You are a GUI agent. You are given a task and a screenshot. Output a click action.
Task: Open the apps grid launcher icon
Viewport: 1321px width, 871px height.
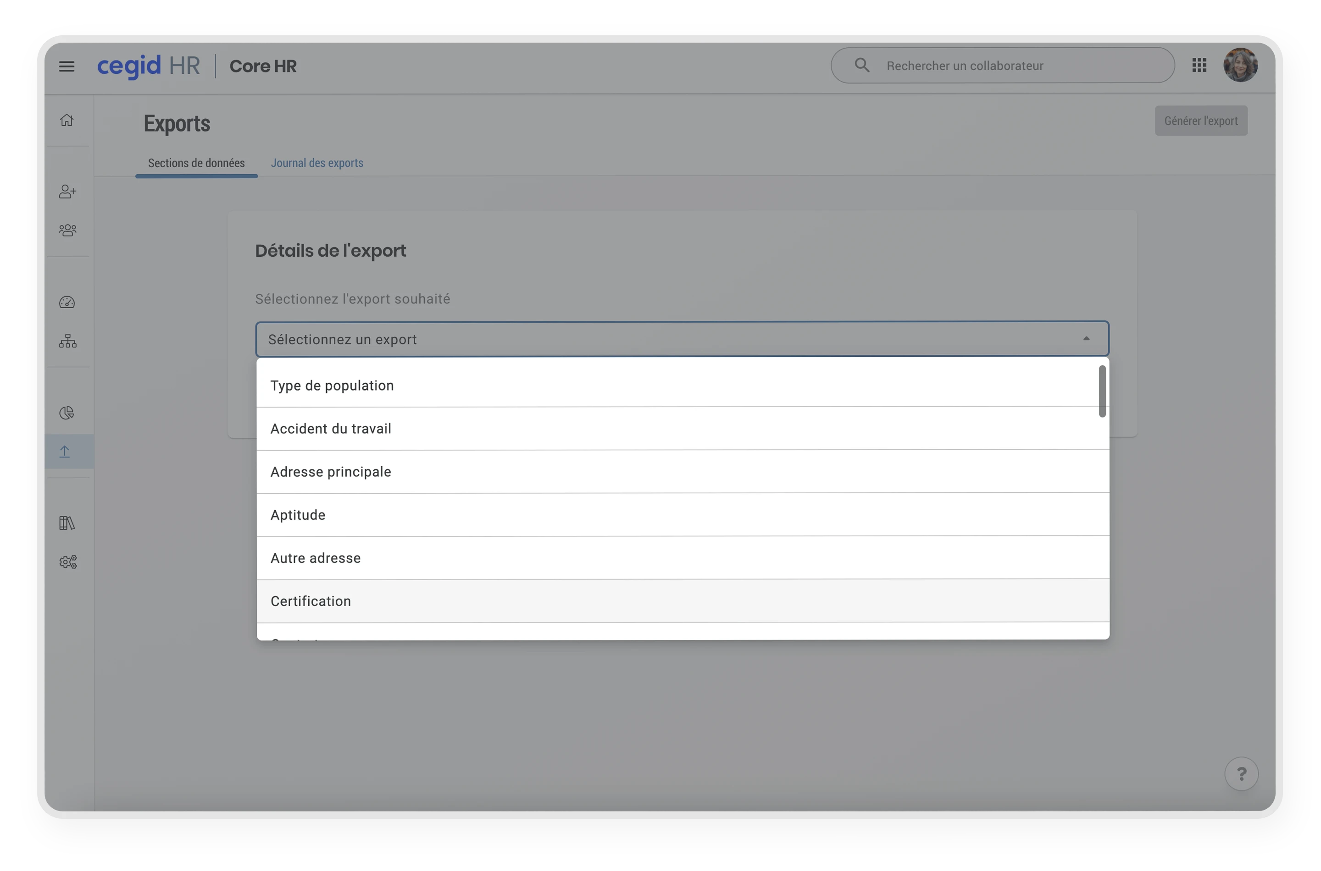1199,66
